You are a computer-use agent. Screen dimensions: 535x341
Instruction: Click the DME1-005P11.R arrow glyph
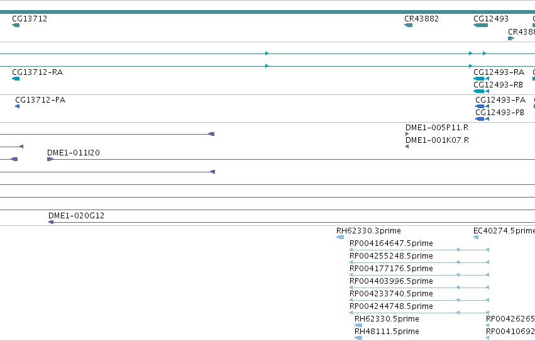[x=407, y=134]
